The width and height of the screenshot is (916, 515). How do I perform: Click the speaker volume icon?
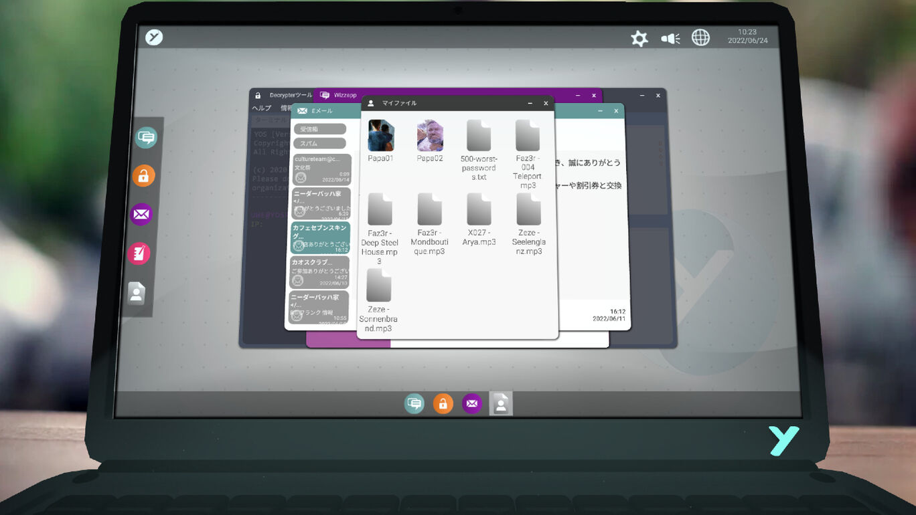coord(670,38)
